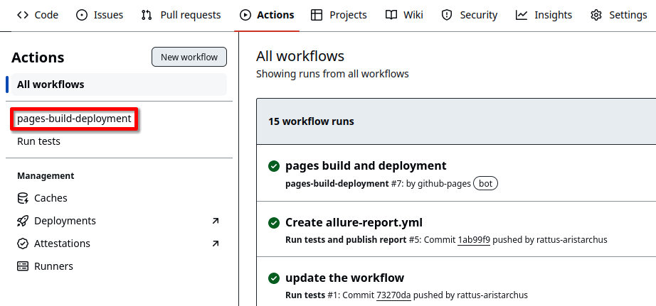This screenshot has width=656, height=306.
Task: Click the Projects table icon
Action: [x=317, y=15]
